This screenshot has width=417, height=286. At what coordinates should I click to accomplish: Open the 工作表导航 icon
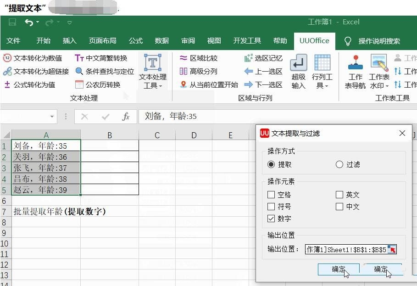pos(355,63)
